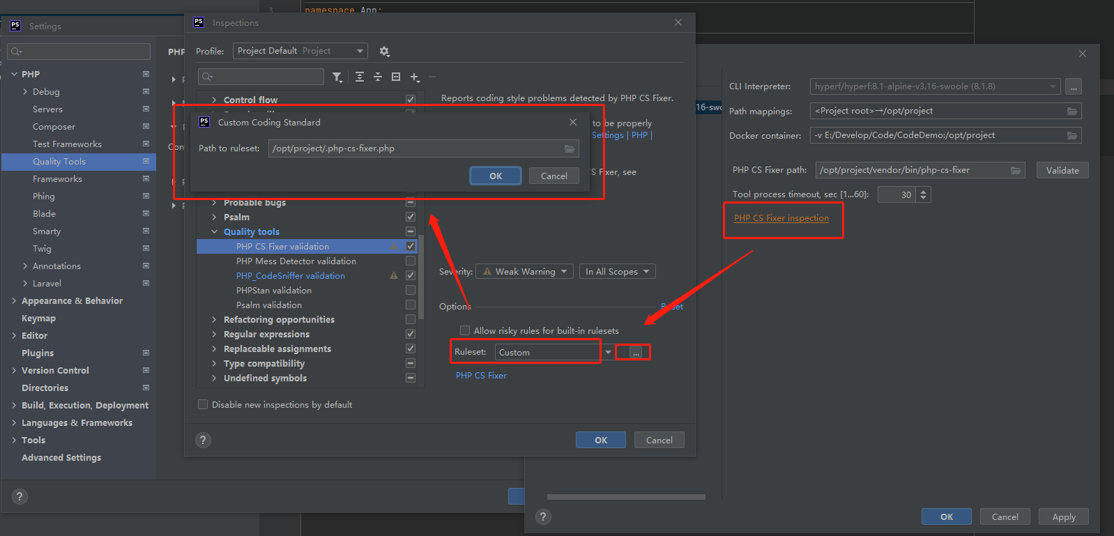This screenshot has width=1114, height=536.
Task: Open Docker container folder browse icon
Action: (x=1072, y=135)
